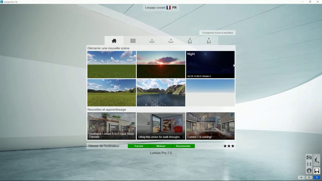The height and width of the screenshot is (181, 322).
Task: Load the Night scene thumbnail
Action: pos(210,65)
